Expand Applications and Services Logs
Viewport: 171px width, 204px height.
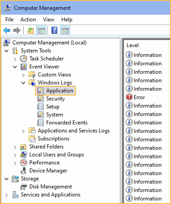tap(24, 131)
